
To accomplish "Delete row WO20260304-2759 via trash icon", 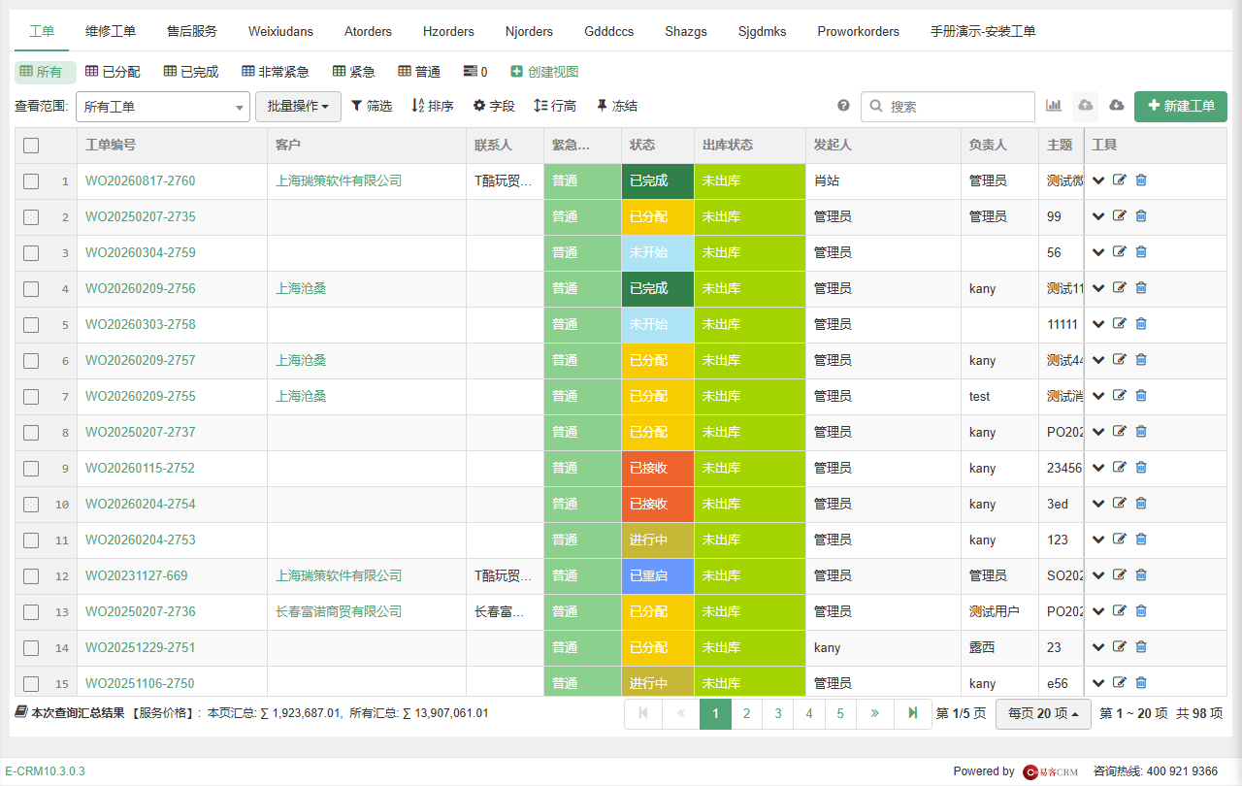I will (x=1141, y=252).
